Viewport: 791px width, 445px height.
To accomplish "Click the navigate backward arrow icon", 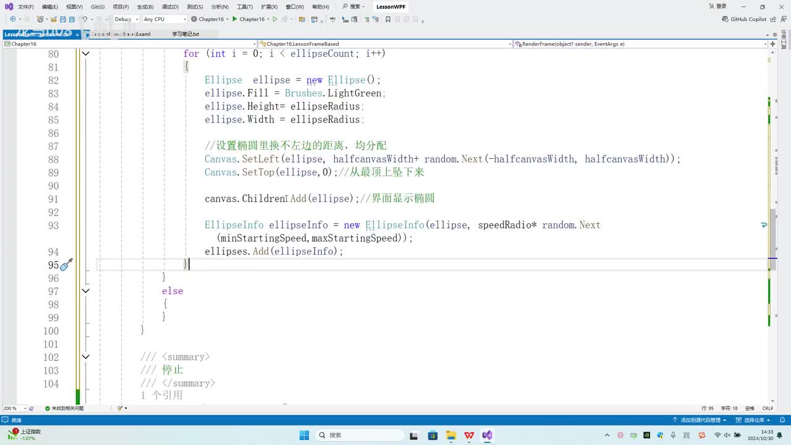I will coord(13,19).
